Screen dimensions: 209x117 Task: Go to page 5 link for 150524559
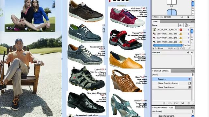(x=188, y=42)
